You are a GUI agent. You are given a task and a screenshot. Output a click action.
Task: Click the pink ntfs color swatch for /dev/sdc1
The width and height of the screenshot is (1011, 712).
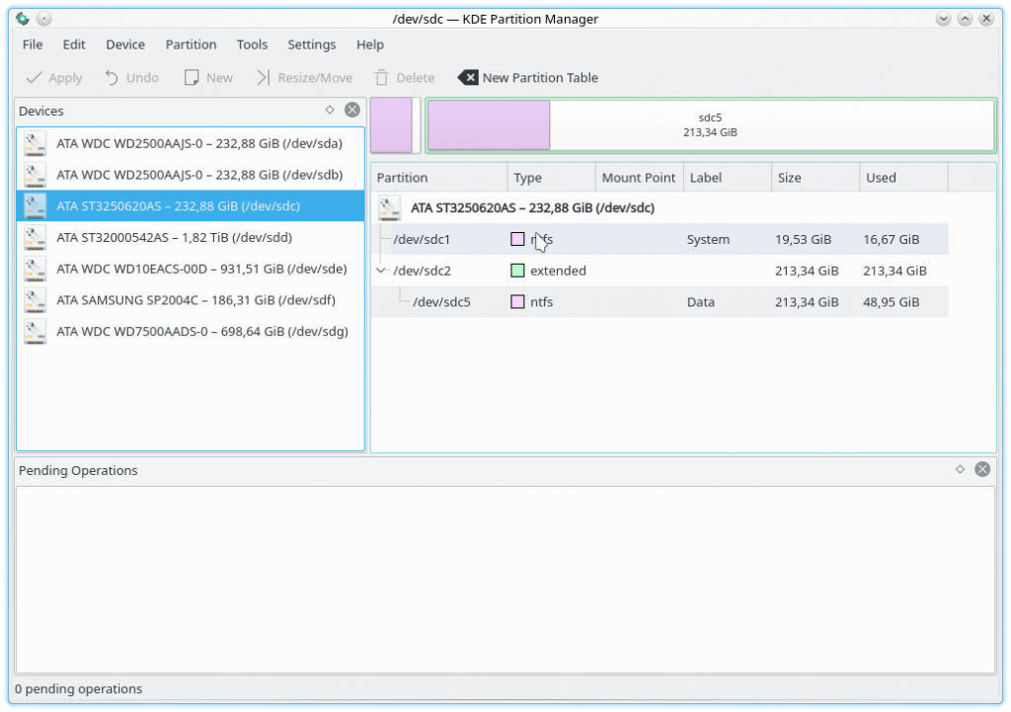click(x=517, y=239)
